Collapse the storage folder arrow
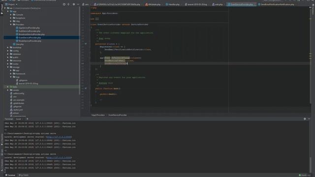Viewport: 315px width, 177px height. point(8,67)
